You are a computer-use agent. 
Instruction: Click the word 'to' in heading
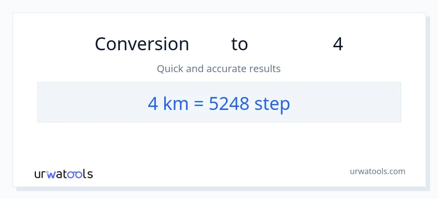click(239, 44)
